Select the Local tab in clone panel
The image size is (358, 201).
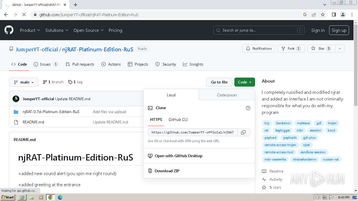coord(171,95)
